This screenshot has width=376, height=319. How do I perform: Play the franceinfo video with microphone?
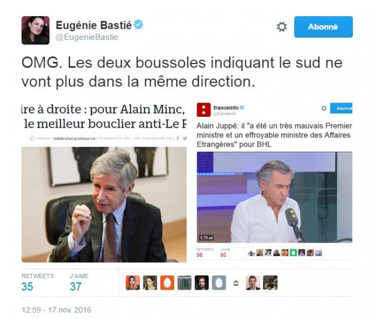(x=274, y=197)
